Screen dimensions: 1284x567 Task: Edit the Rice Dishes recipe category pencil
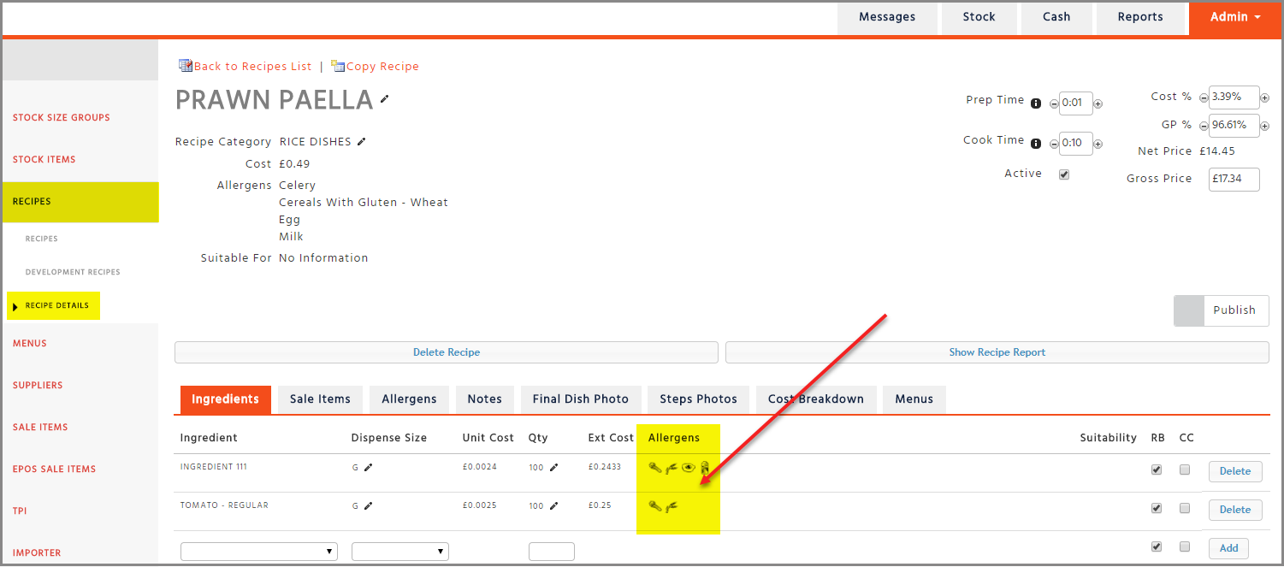point(362,142)
